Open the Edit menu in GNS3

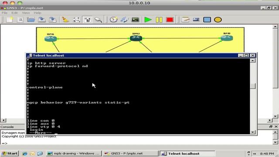(x=14, y=13)
